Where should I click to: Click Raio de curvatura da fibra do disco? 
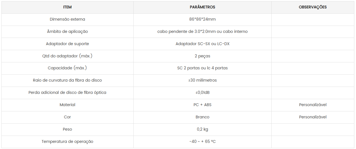pos(67,80)
